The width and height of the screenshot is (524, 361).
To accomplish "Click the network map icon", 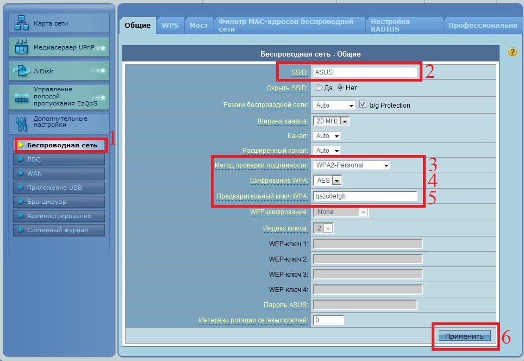I will (x=21, y=24).
